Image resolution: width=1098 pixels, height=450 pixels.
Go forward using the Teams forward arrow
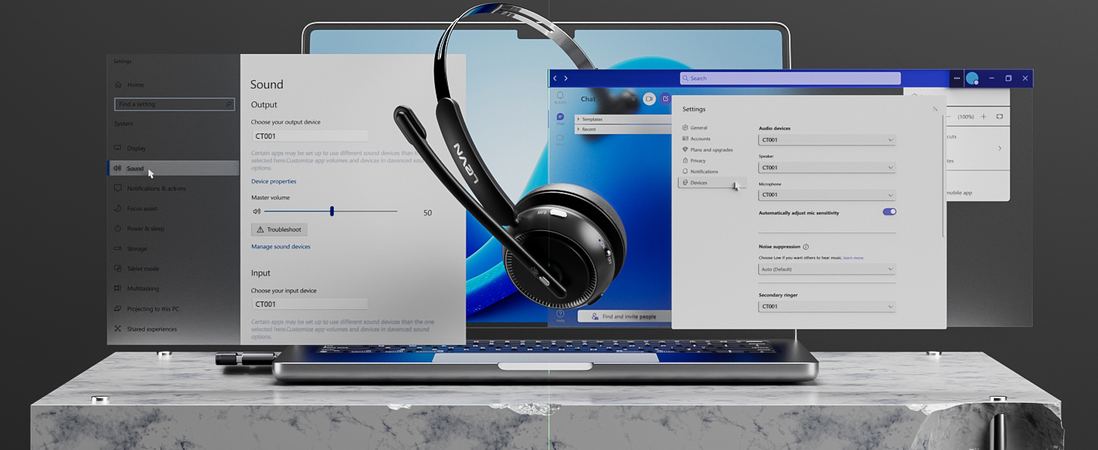coord(565,78)
